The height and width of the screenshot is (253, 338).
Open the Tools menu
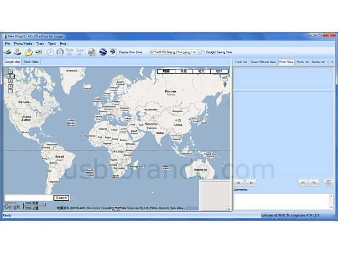tap(52, 44)
